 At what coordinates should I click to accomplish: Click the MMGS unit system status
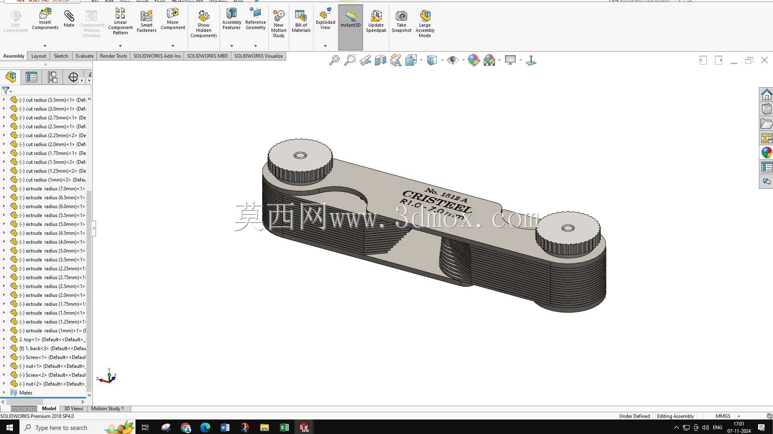[x=723, y=416]
